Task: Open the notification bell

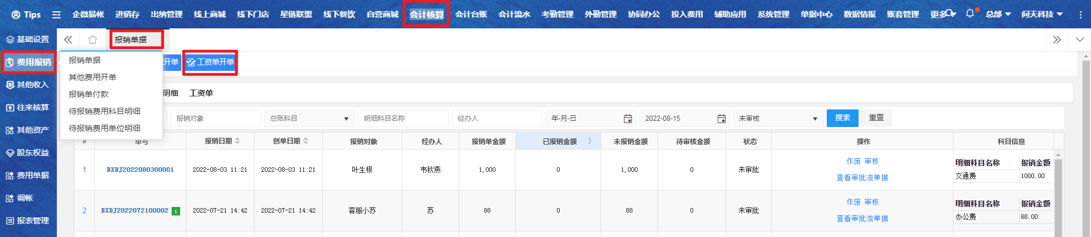Action: point(969,14)
